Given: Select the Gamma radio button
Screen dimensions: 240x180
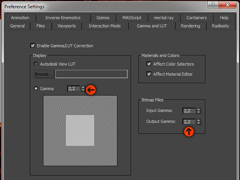Looking at the screenshot, I should [x=36, y=89].
